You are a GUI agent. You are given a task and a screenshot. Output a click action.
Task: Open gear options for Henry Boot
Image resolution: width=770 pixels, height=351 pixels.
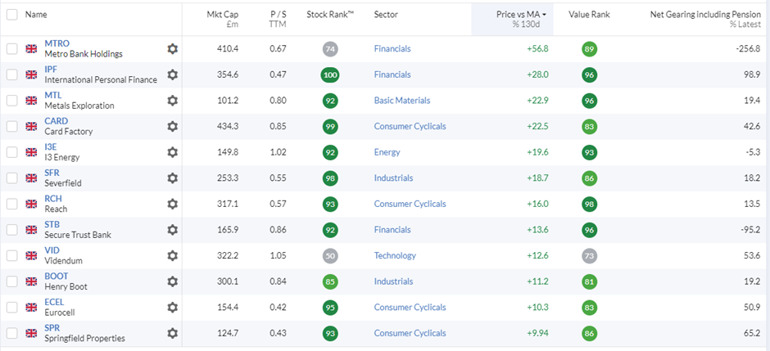(172, 281)
